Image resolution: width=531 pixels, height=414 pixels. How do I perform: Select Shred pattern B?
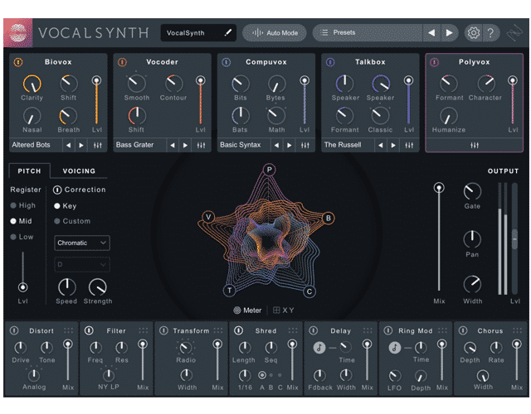click(x=271, y=375)
